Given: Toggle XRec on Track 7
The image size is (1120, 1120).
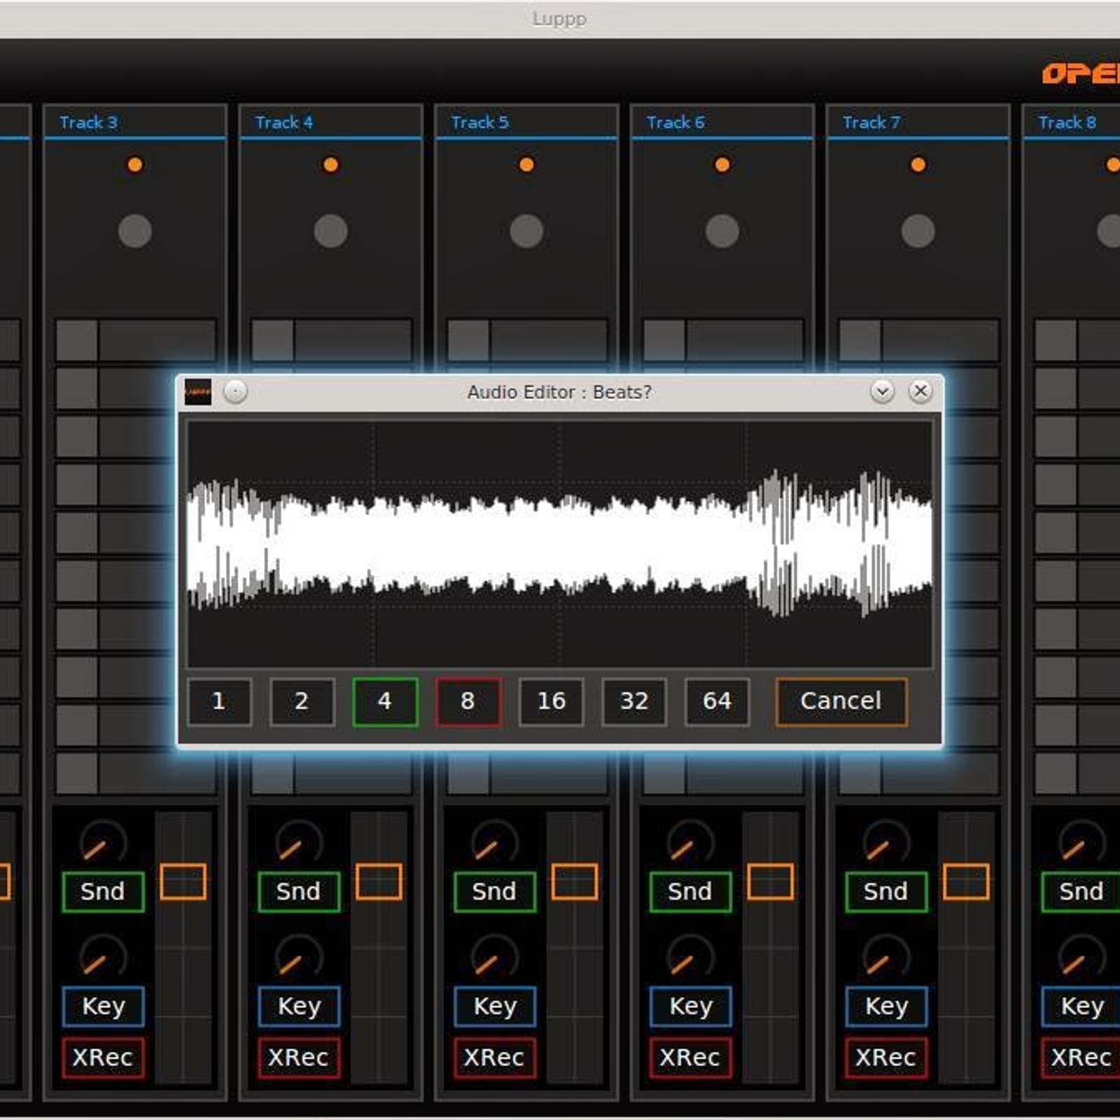Looking at the screenshot, I should coord(886,1058).
